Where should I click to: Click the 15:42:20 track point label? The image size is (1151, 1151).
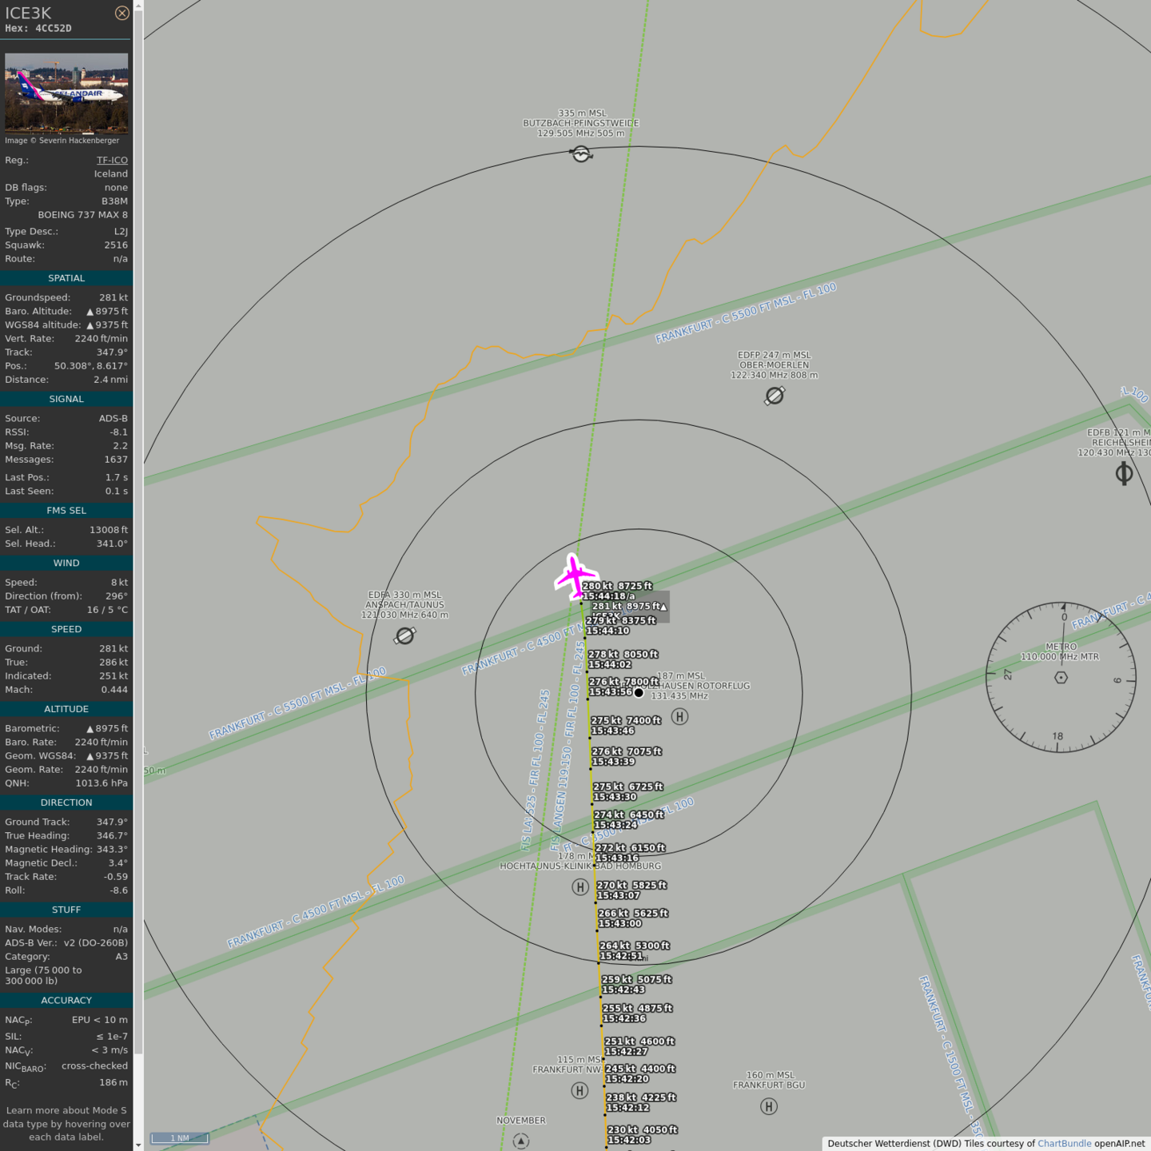[x=627, y=1078]
